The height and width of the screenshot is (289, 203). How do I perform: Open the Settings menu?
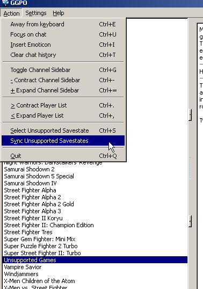36,13
